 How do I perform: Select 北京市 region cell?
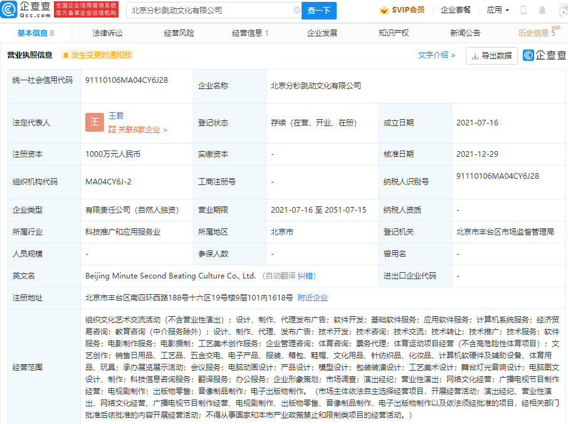(282, 232)
